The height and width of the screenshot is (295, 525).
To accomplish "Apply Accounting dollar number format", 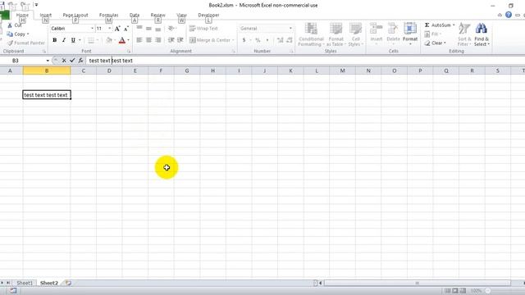I will (x=244, y=40).
